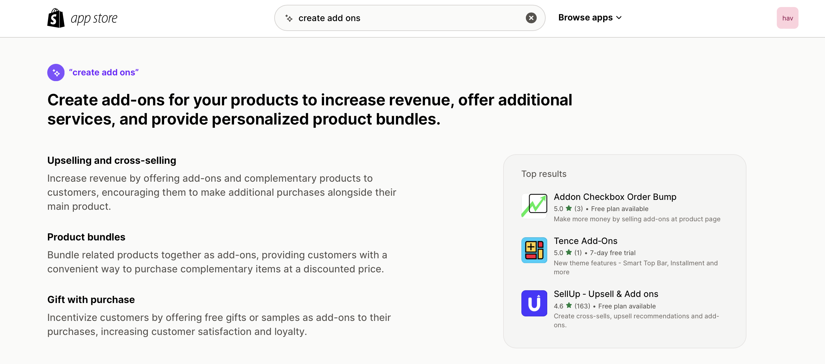
Task: Click the search box with 'create add ons'
Action: point(410,18)
